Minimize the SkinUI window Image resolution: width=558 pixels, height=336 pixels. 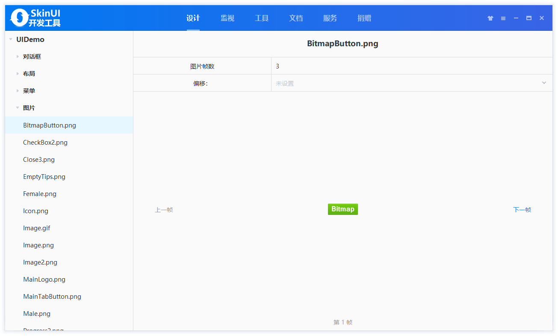pos(516,18)
